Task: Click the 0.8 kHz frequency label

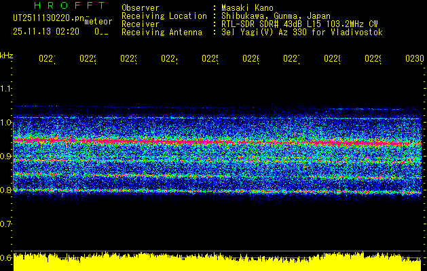Action: tap(6, 190)
